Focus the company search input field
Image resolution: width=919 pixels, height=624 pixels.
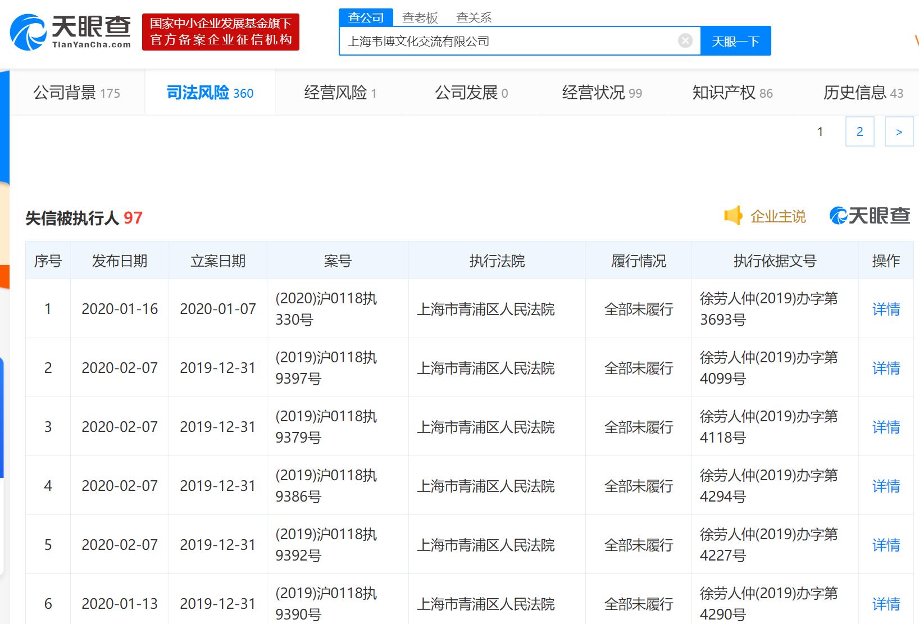520,41
